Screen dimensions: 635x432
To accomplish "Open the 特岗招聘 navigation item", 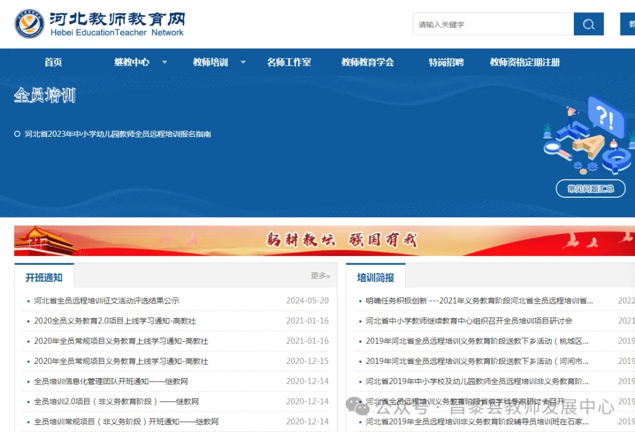I will click(x=446, y=62).
